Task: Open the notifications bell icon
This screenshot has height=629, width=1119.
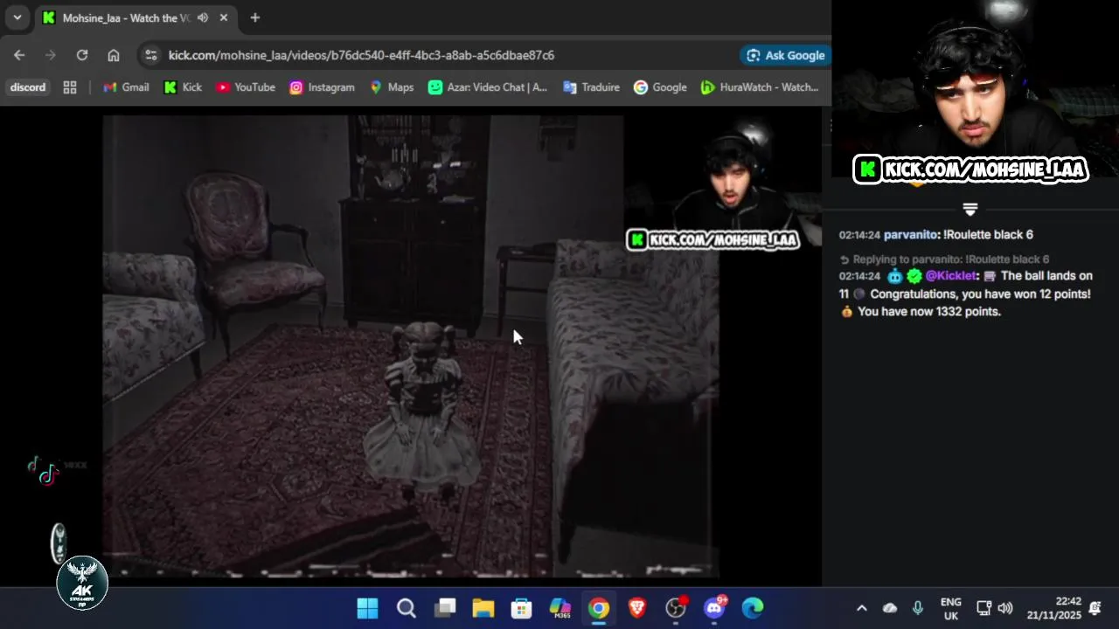Action: coord(1095,608)
